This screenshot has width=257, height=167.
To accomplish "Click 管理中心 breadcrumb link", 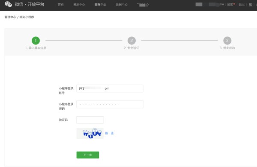I will 10,17.
